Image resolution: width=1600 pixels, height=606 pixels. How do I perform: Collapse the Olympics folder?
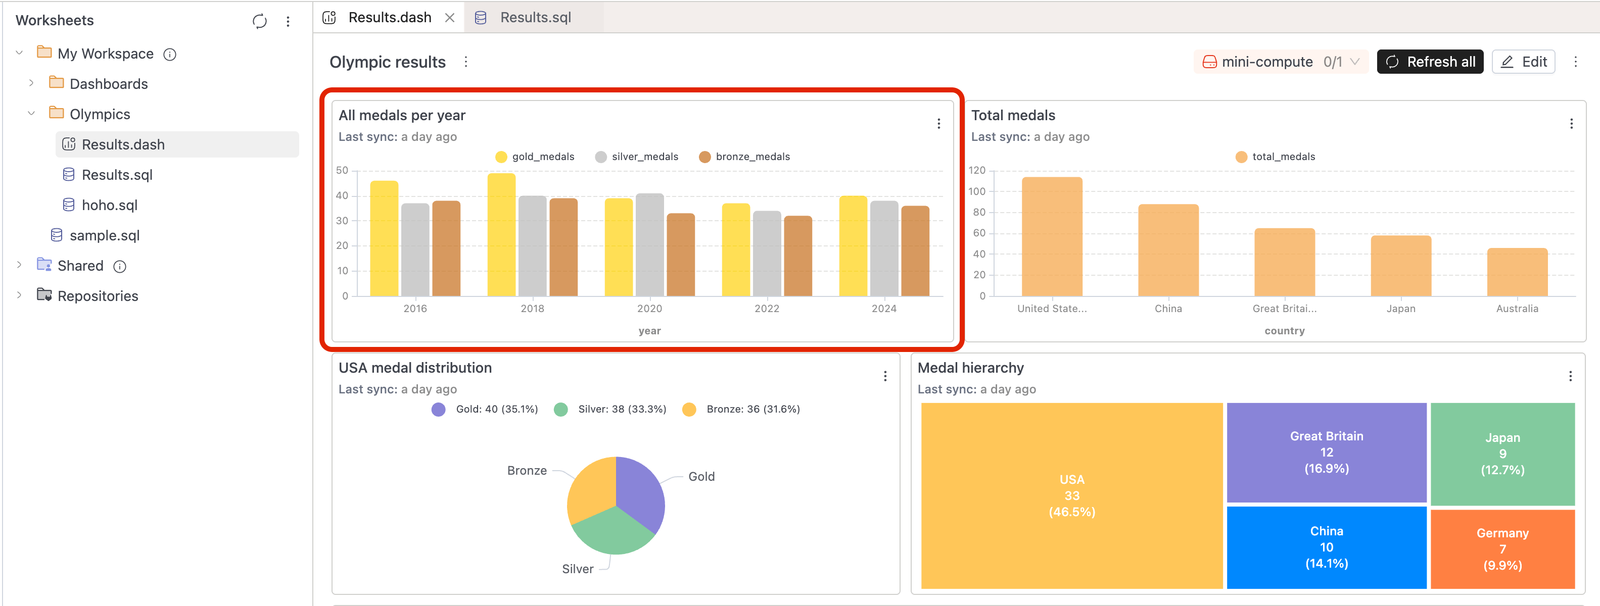coord(30,114)
